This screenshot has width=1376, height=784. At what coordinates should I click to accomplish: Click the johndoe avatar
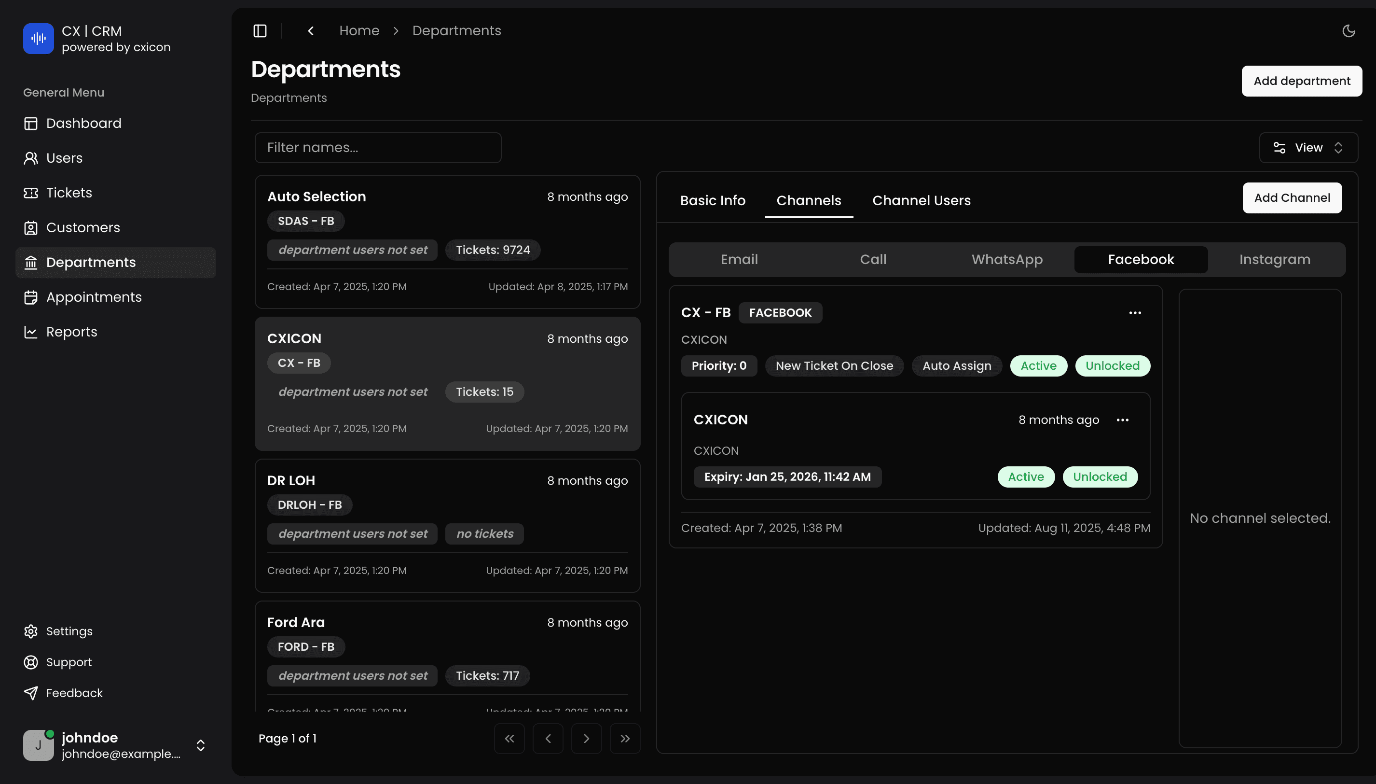[38, 745]
